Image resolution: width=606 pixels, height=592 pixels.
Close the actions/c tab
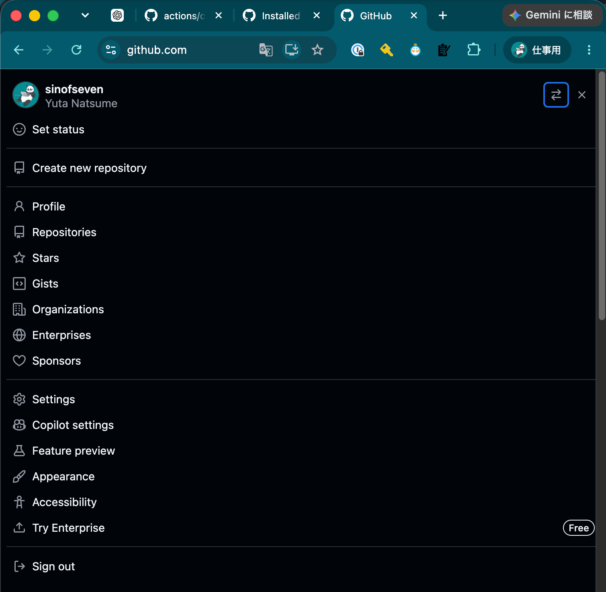pyautogui.click(x=219, y=15)
